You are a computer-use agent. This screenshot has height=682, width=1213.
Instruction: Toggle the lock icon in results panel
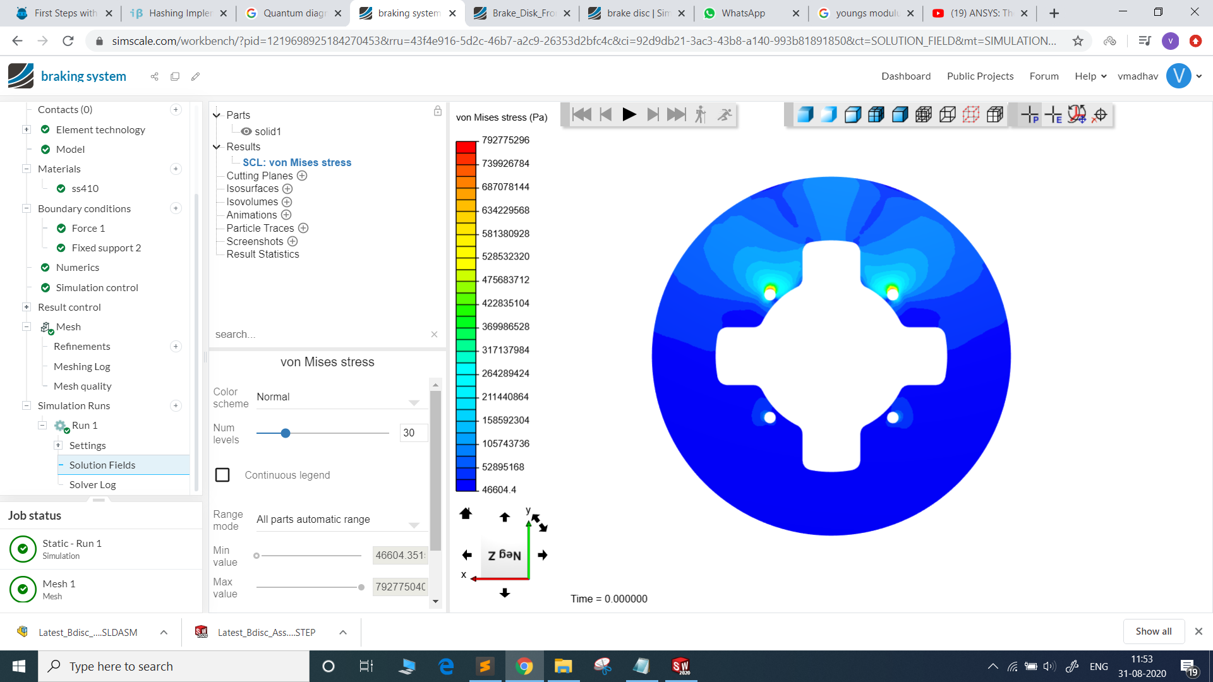(x=437, y=111)
